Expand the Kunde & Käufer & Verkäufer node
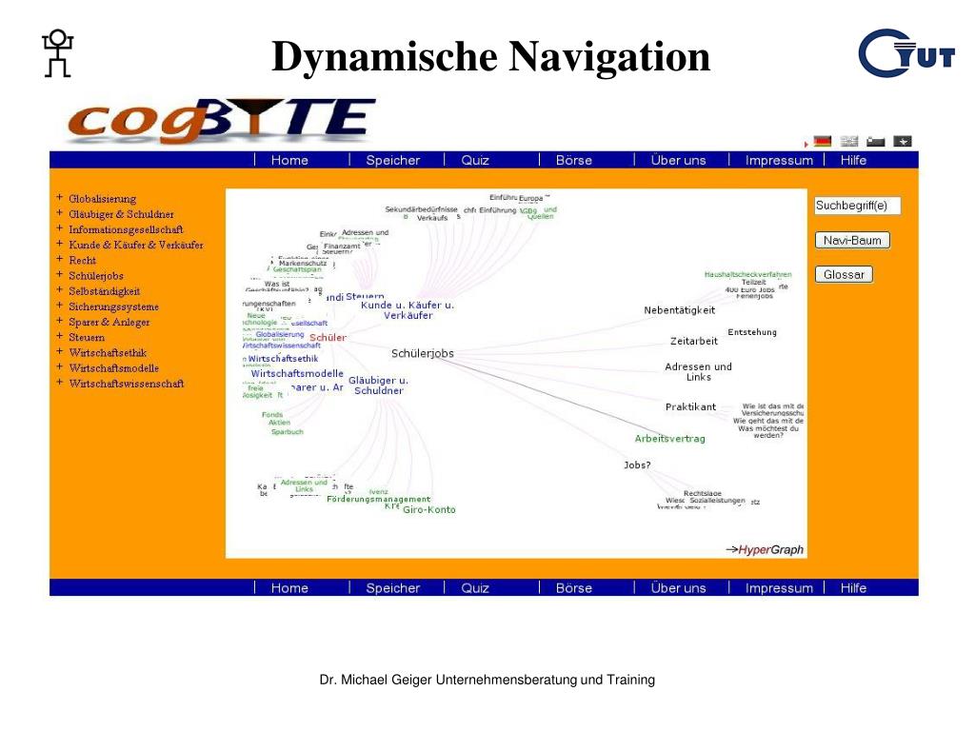 tap(60, 244)
